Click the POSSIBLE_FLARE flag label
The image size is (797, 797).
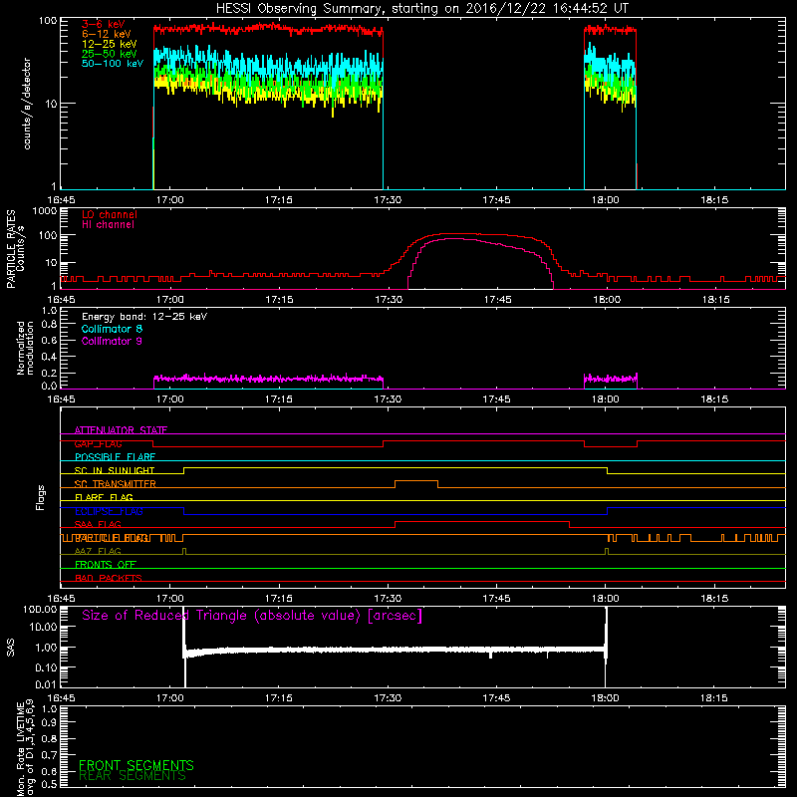(115, 457)
